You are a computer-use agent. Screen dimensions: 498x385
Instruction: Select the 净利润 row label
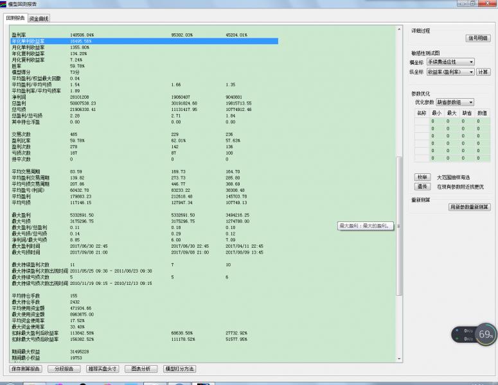pyautogui.click(x=19, y=97)
